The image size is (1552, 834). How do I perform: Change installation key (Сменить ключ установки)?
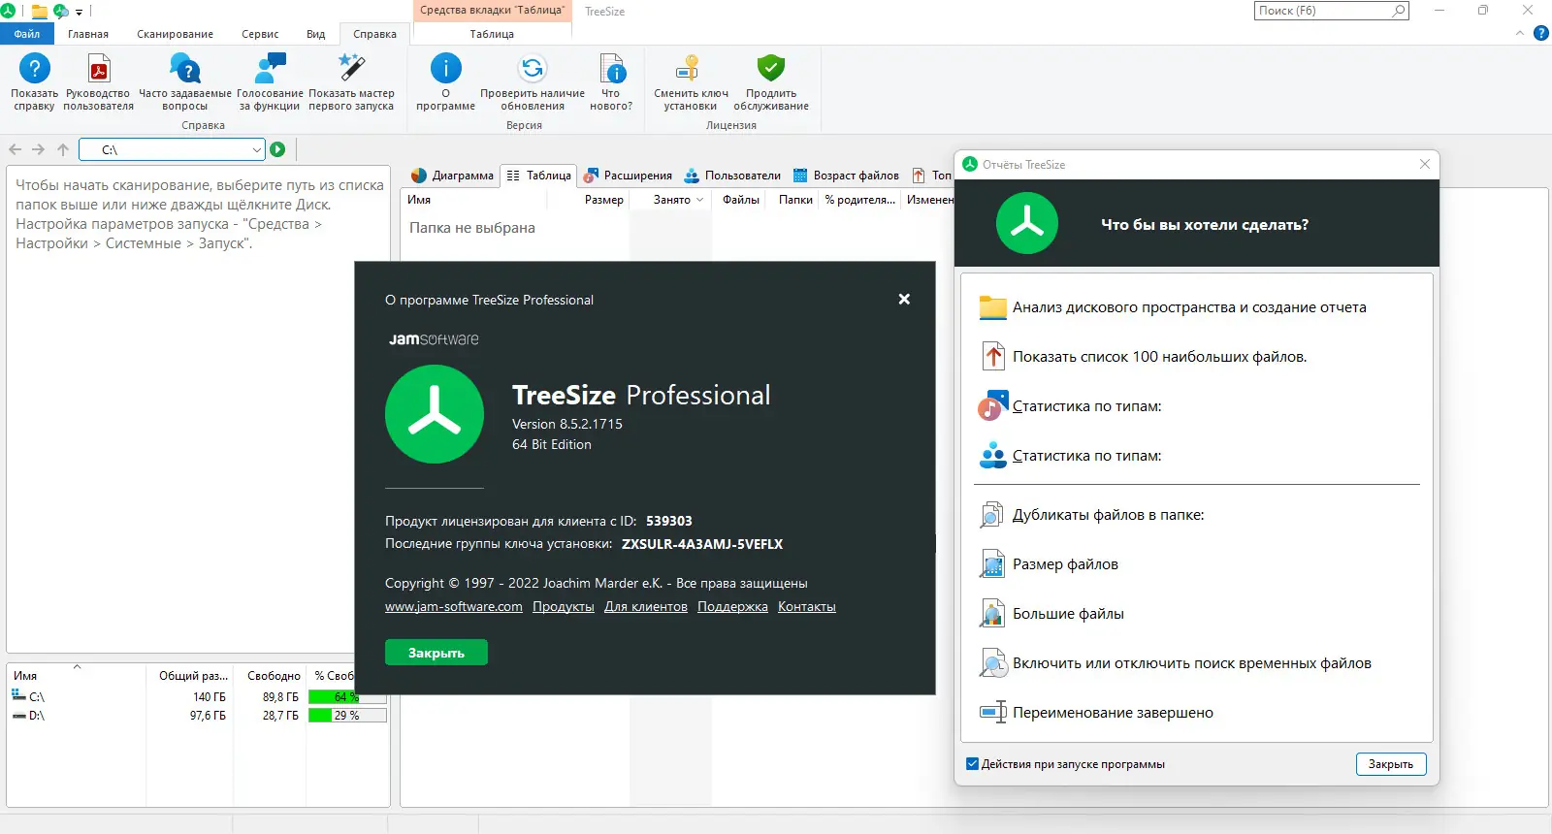[691, 82]
